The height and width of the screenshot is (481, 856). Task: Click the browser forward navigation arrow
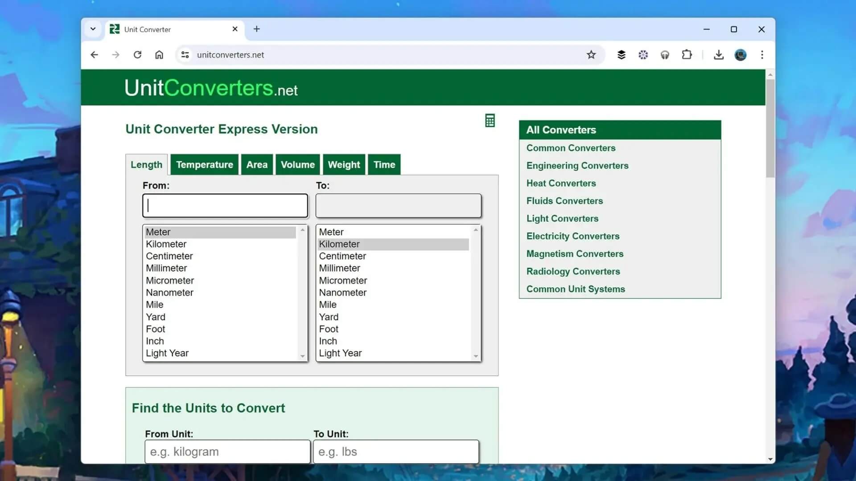point(116,55)
